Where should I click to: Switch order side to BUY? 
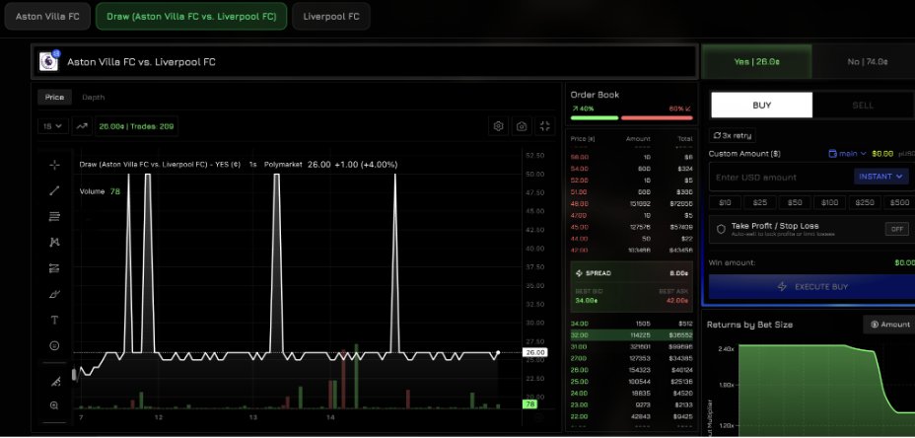click(761, 106)
